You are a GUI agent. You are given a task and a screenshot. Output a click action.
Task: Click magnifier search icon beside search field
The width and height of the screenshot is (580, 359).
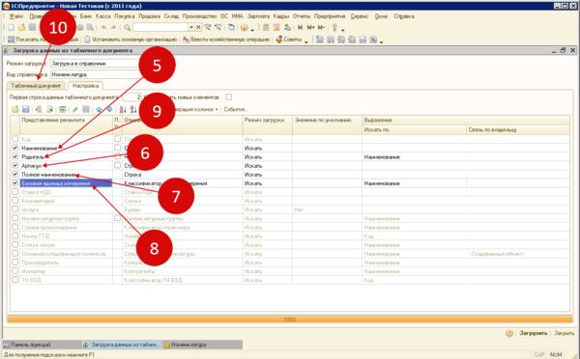(128, 28)
